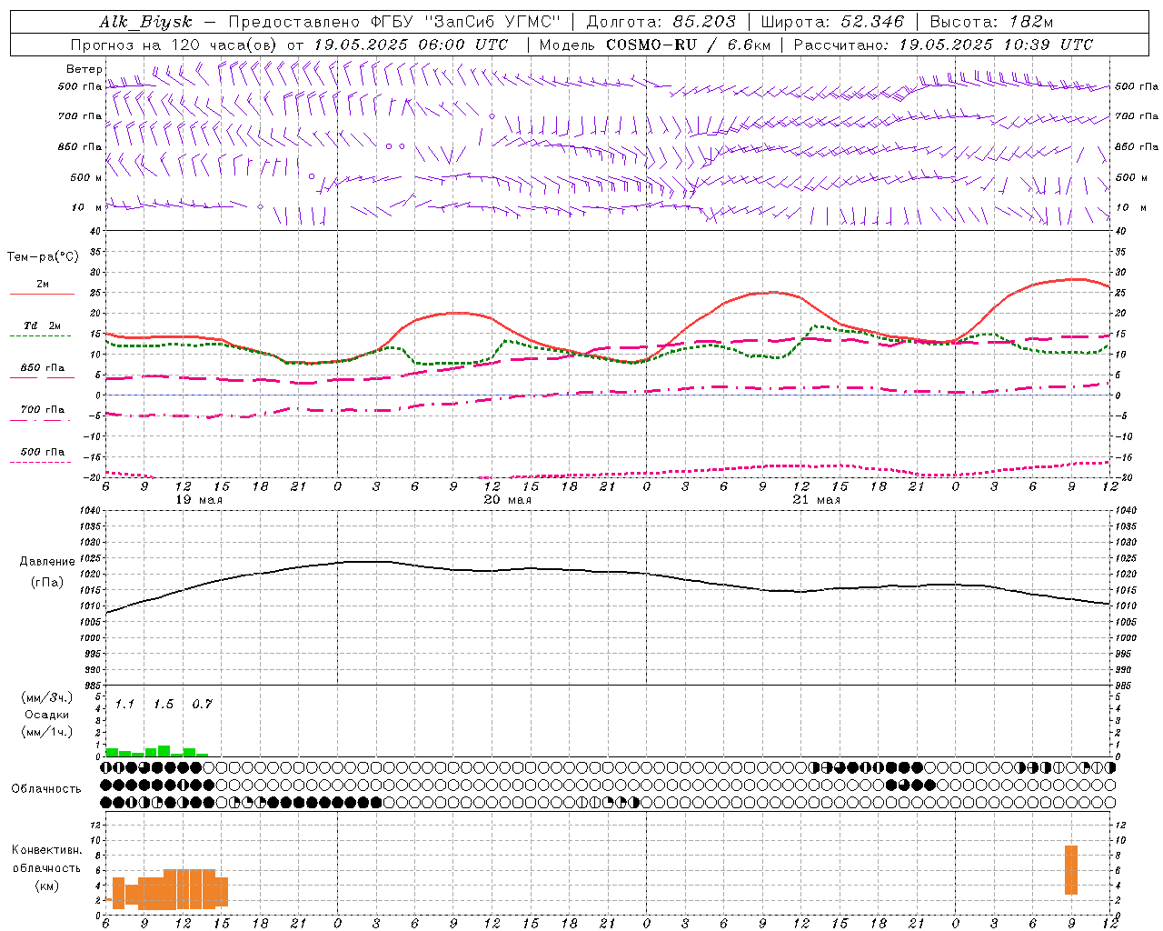Click the "20 мая" date label
Image resolution: width=1163 pixels, height=931 pixels.
508,500
